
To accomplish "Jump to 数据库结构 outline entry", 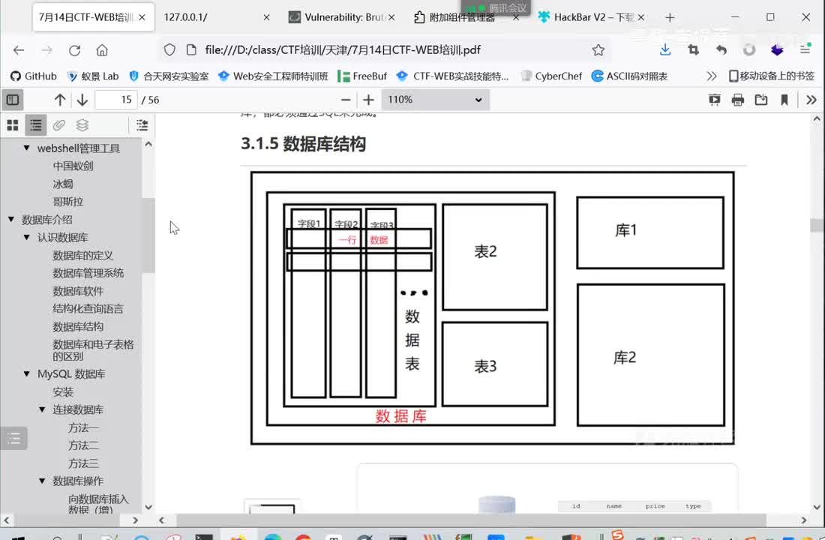I will click(78, 327).
